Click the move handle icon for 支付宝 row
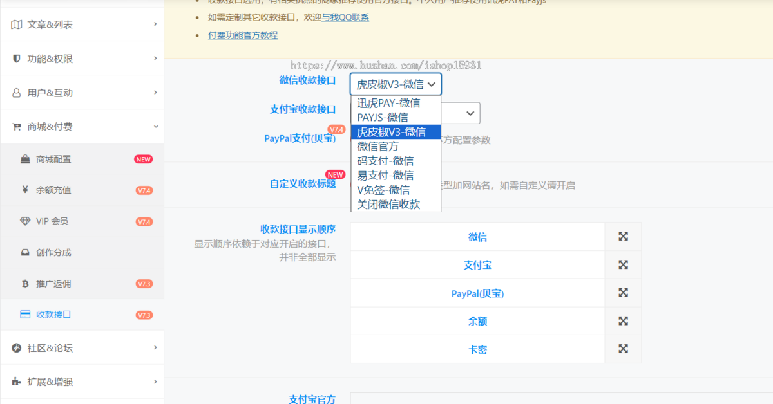Image resolution: width=773 pixels, height=404 pixels. tap(623, 264)
